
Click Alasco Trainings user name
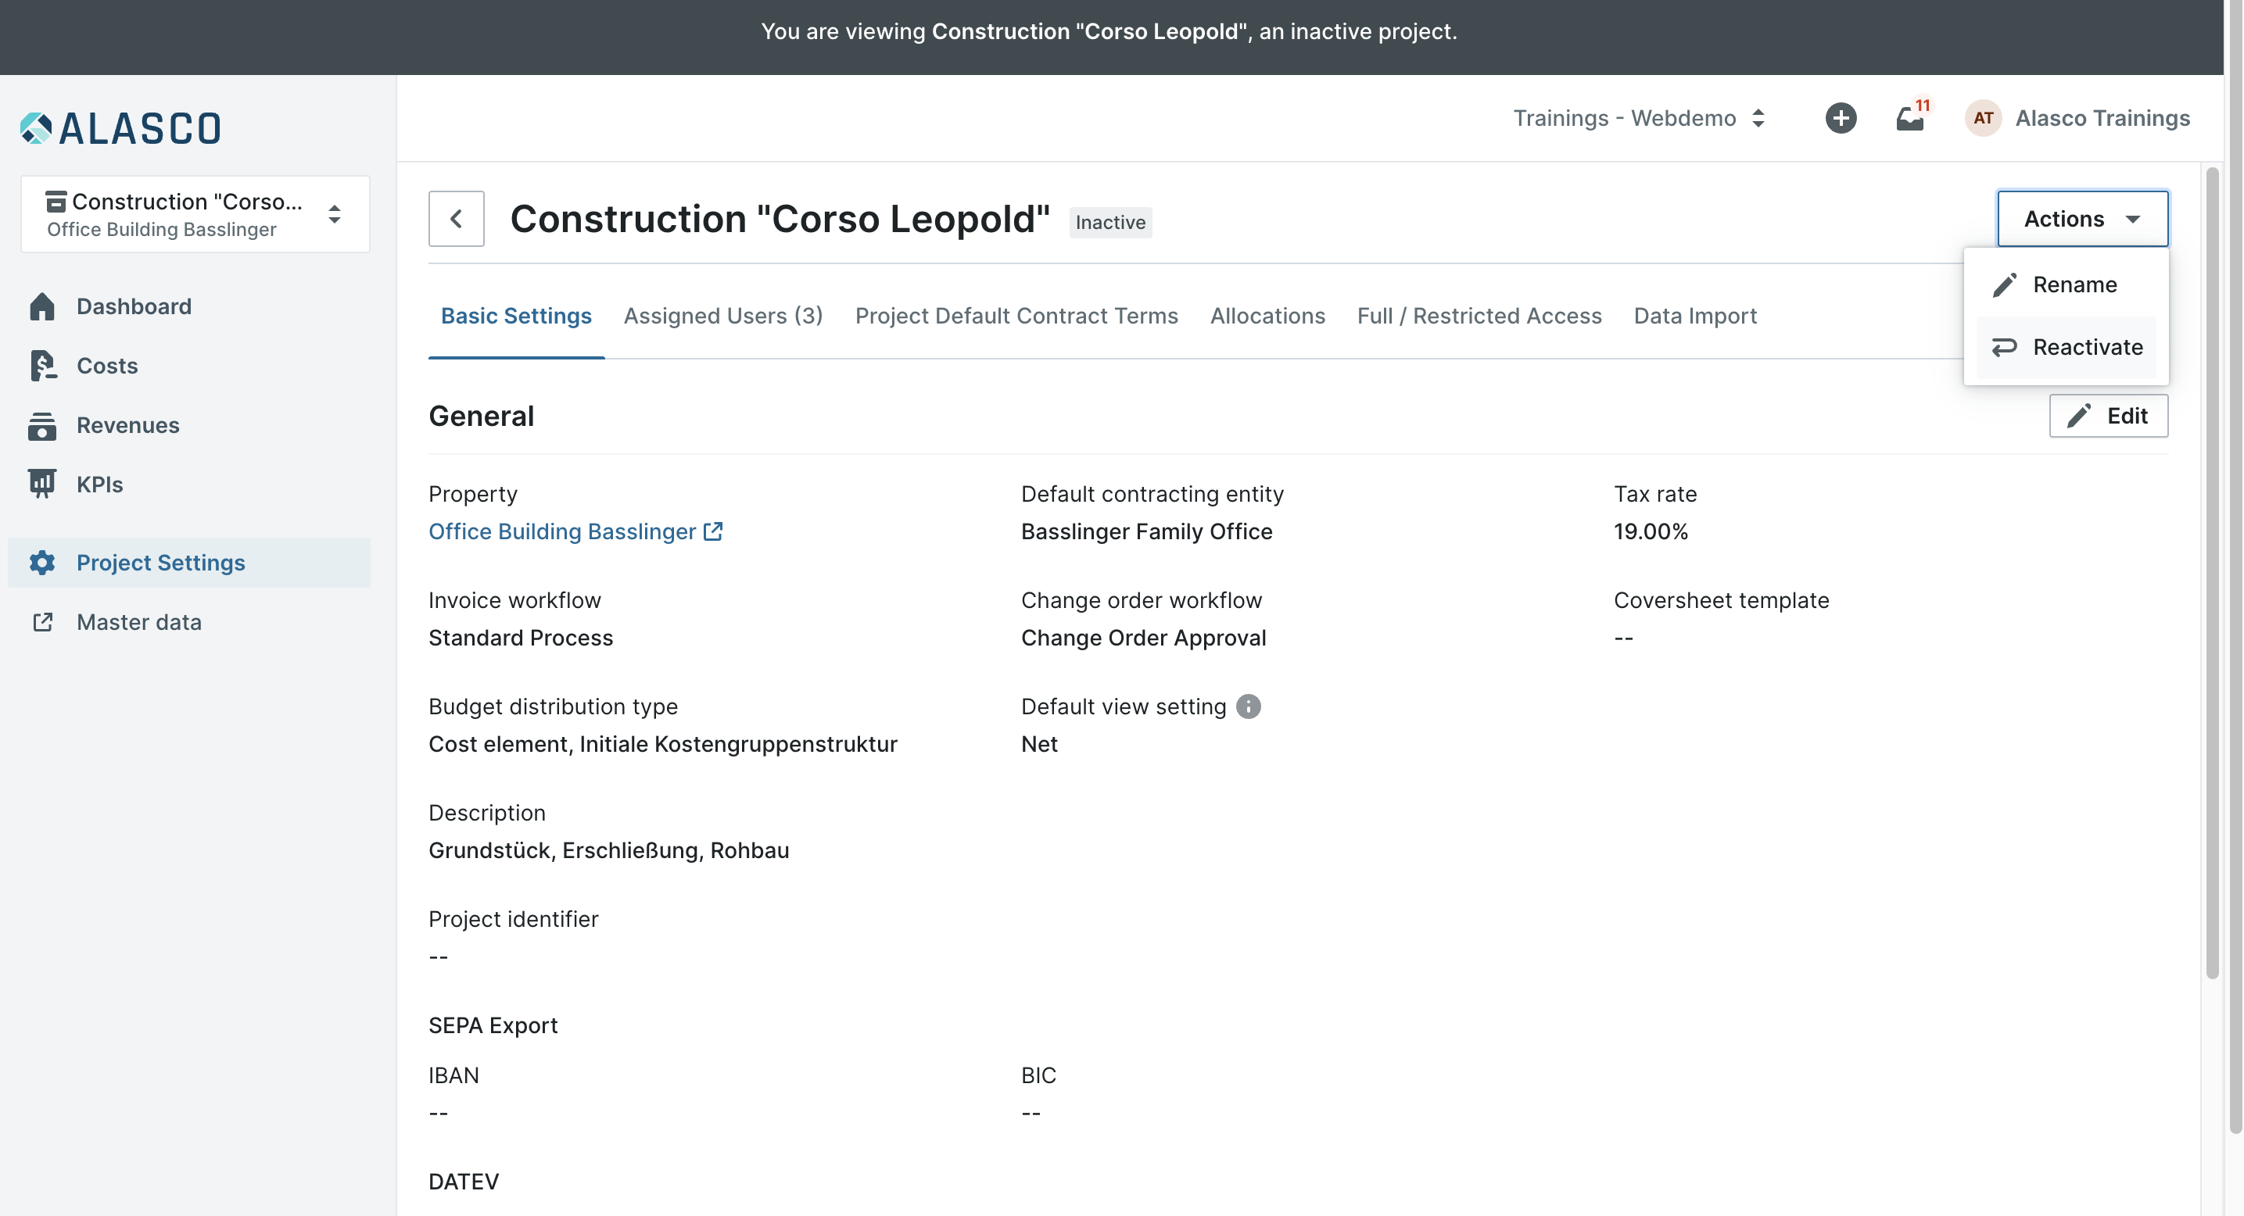pos(2102,117)
